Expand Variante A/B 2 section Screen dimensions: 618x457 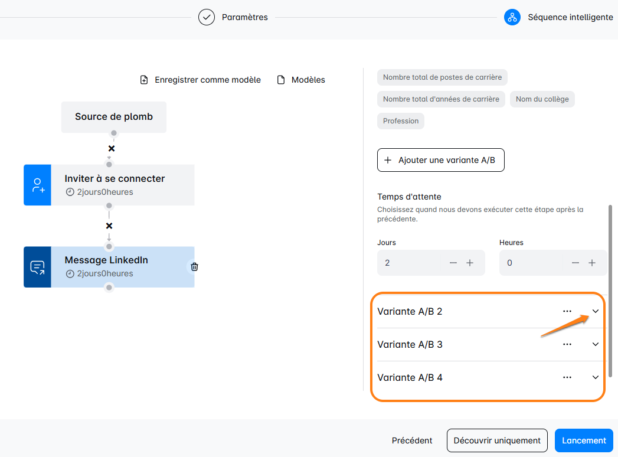click(x=596, y=311)
